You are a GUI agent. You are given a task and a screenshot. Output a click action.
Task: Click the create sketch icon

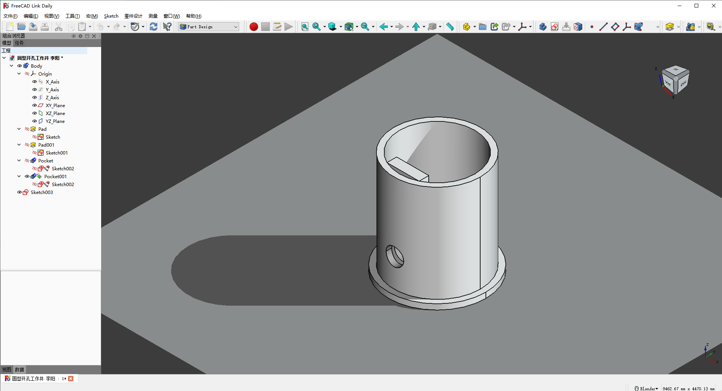554,27
